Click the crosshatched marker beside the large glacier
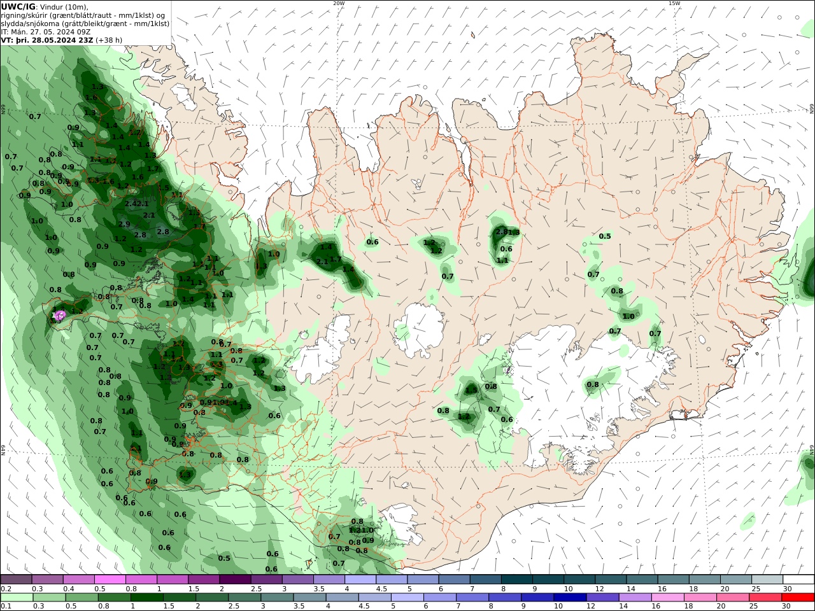The image size is (815, 611). (508, 369)
